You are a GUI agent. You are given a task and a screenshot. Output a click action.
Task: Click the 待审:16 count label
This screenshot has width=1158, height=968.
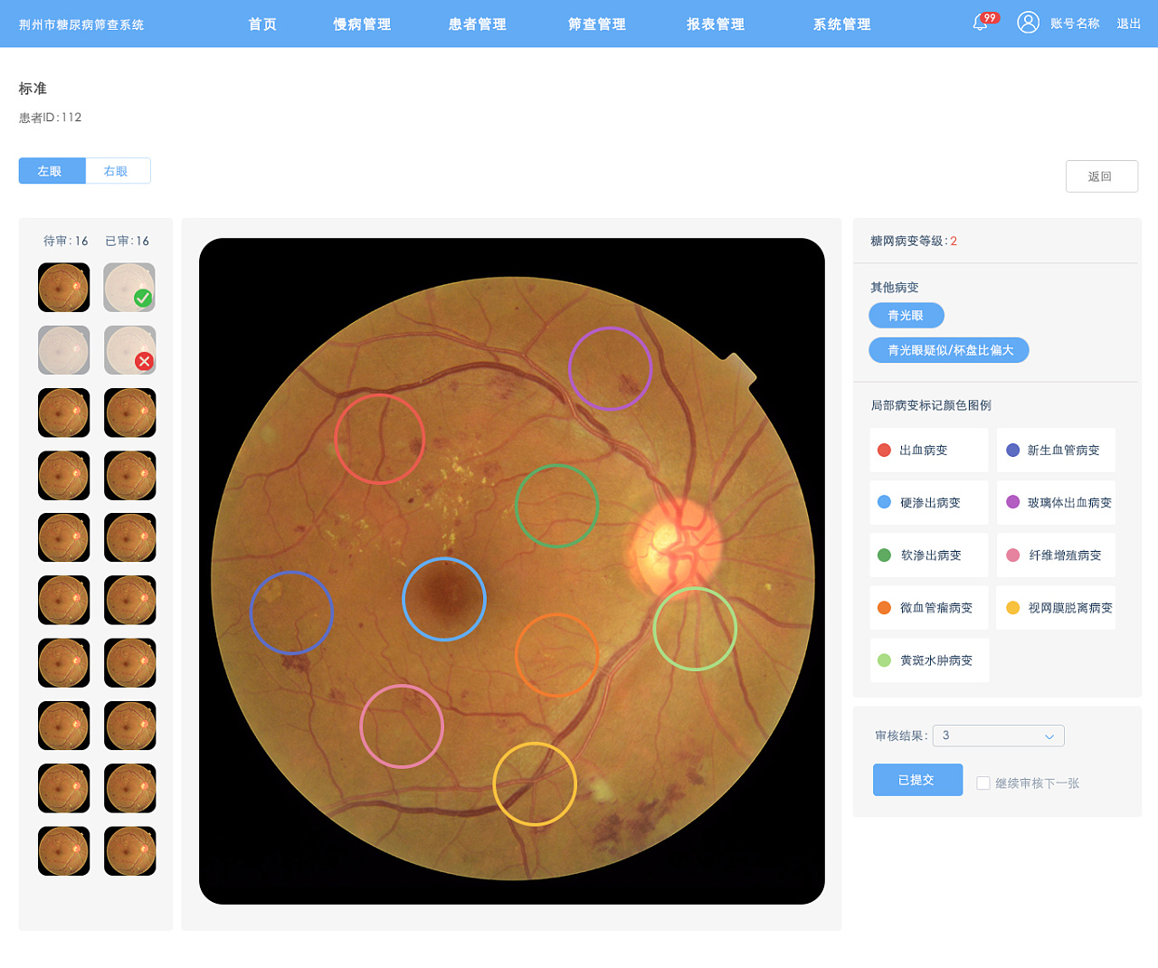(x=66, y=241)
